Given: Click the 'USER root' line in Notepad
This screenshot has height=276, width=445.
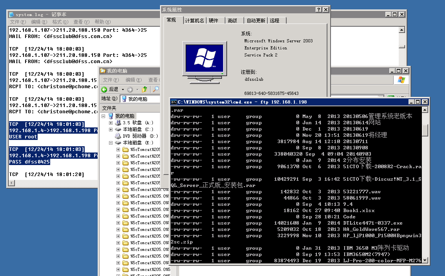Looking at the screenshot, I should click(x=23, y=137).
